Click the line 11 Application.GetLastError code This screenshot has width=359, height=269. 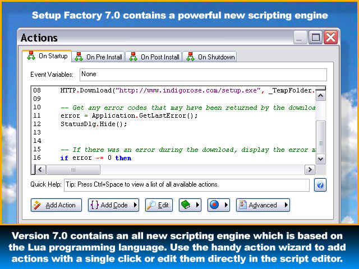coord(129,115)
